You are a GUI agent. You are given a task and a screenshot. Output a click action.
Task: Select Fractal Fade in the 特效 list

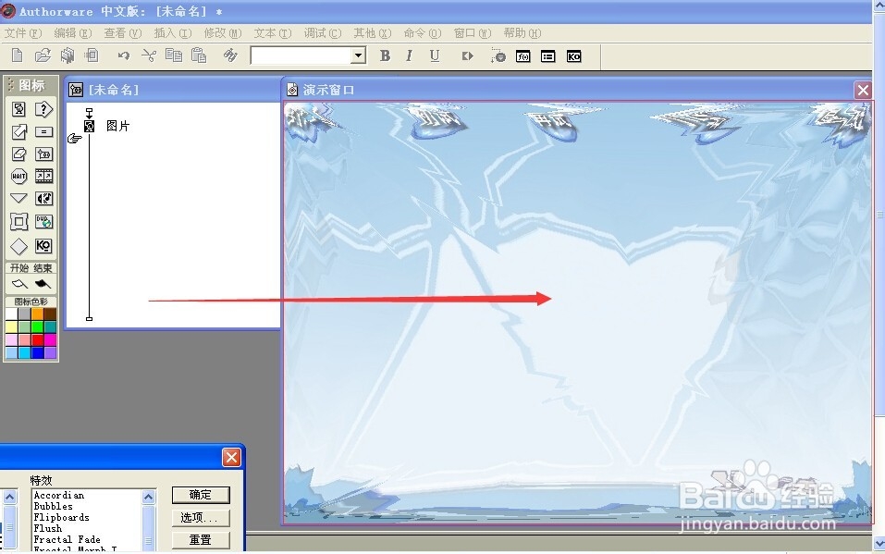68,539
